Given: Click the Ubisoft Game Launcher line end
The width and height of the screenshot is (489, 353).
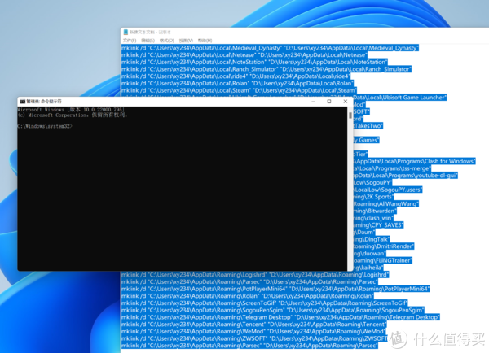Looking at the screenshot, I should pyautogui.click(x=400, y=98).
